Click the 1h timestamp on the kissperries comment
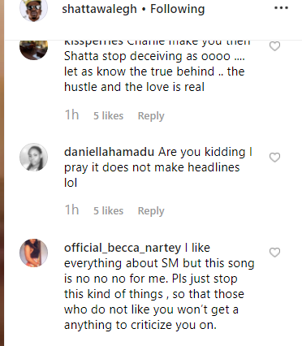 pos(71,115)
